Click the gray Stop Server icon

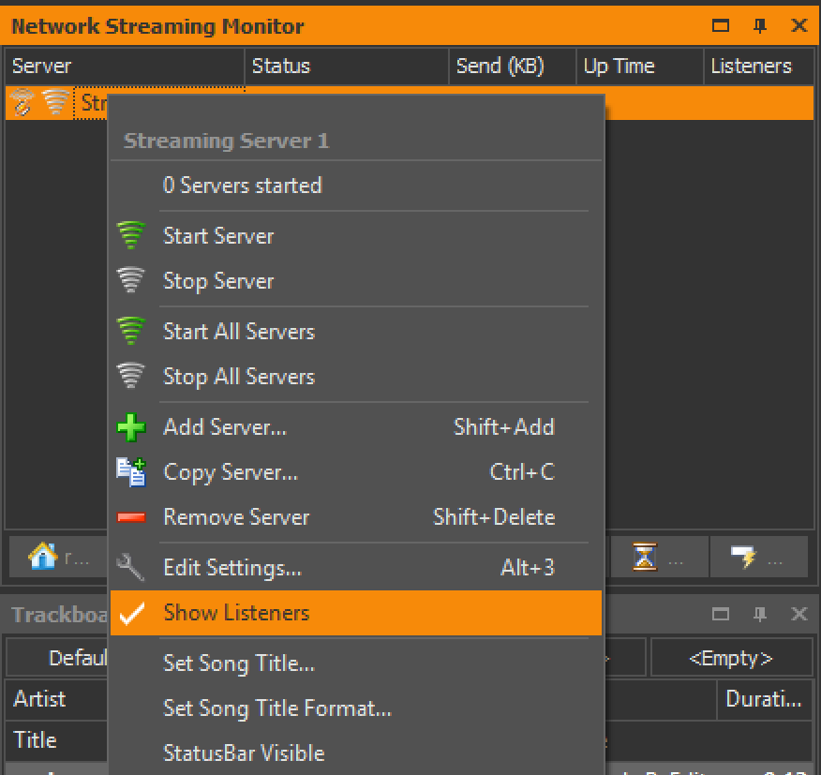click(x=131, y=280)
